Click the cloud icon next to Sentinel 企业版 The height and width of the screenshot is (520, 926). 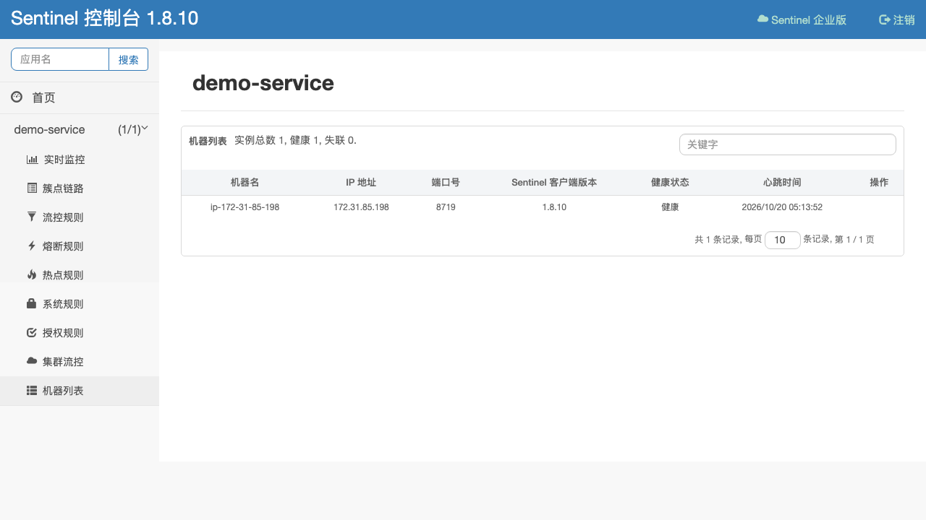point(763,19)
